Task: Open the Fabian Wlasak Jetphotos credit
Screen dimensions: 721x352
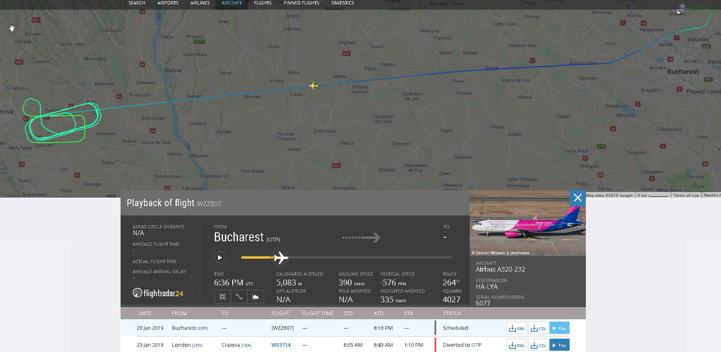Action: tap(500, 253)
